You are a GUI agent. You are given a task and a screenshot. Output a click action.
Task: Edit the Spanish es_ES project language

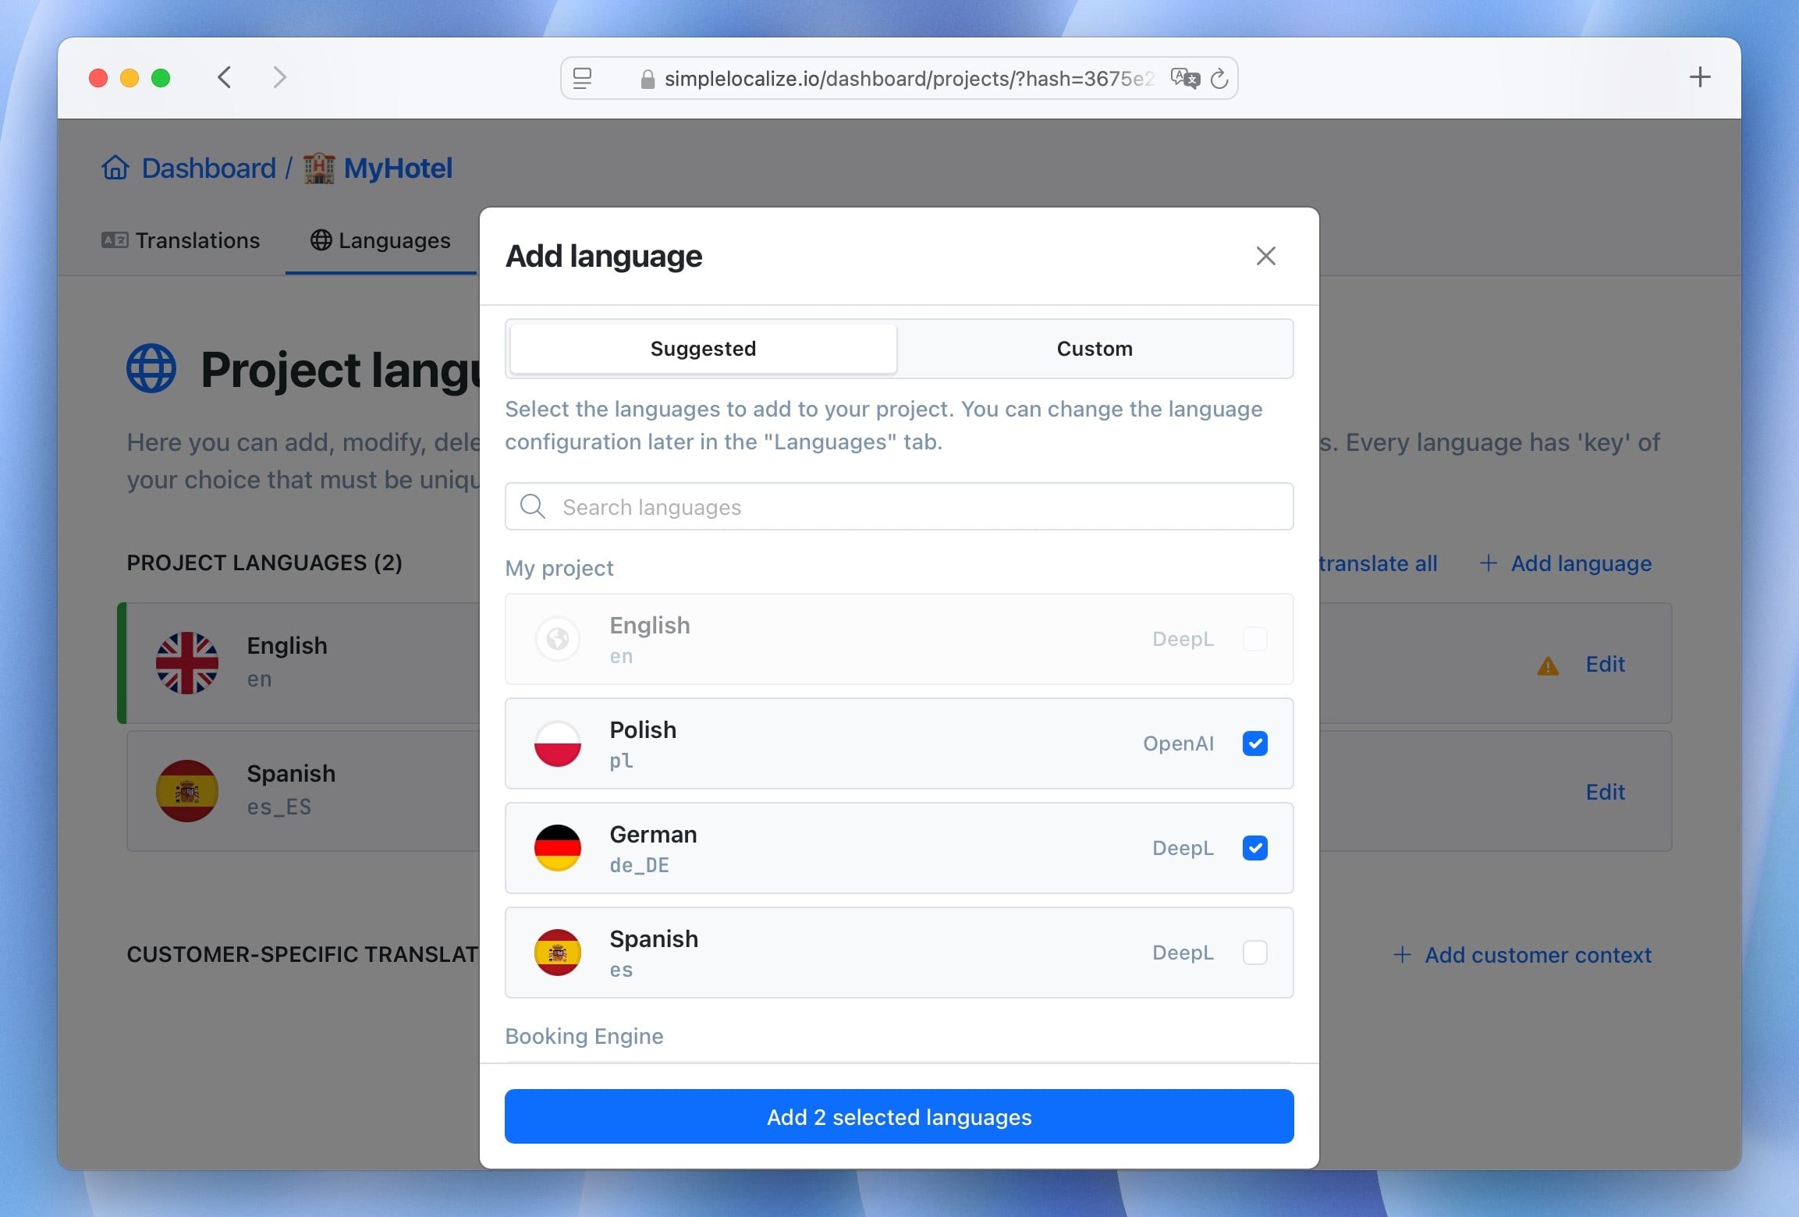click(1605, 792)
